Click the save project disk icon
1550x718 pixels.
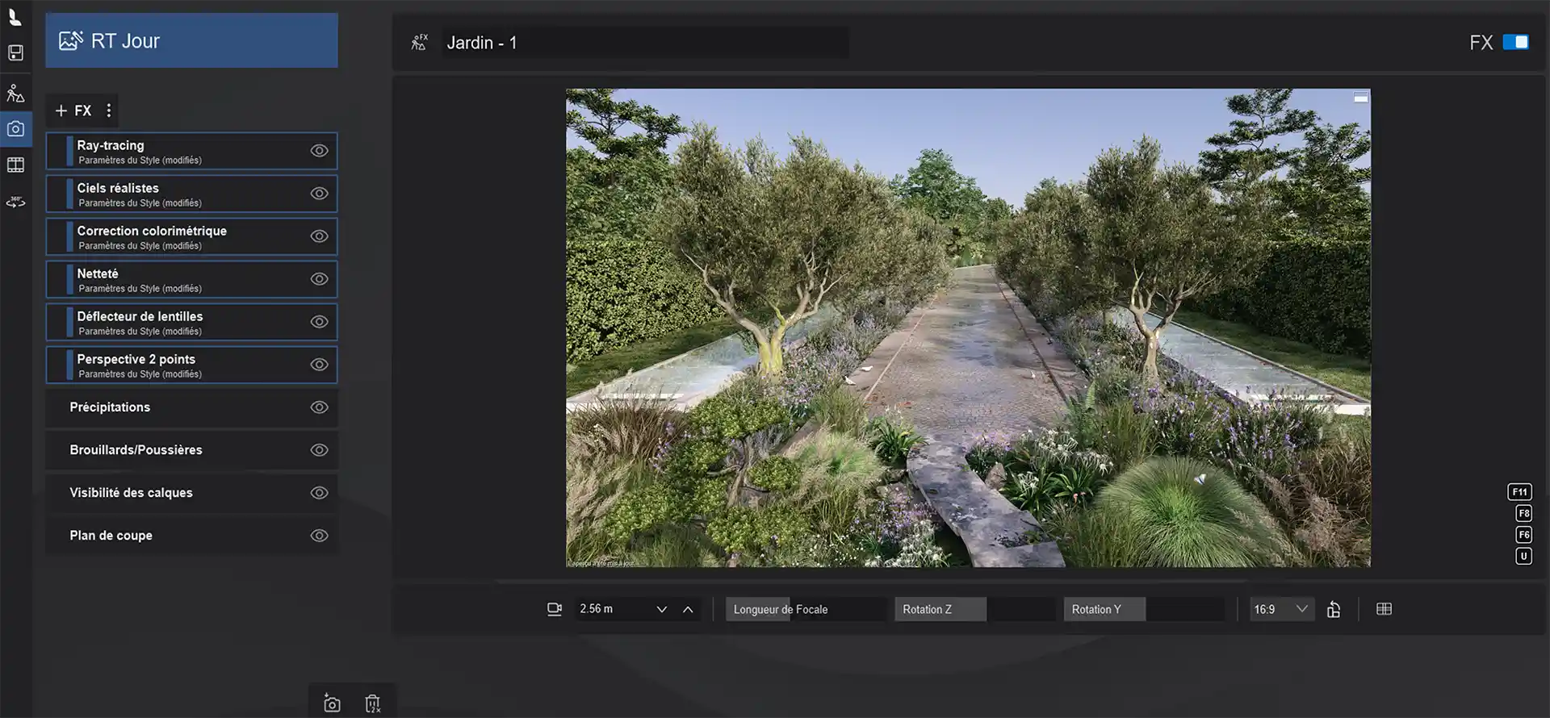15,53
